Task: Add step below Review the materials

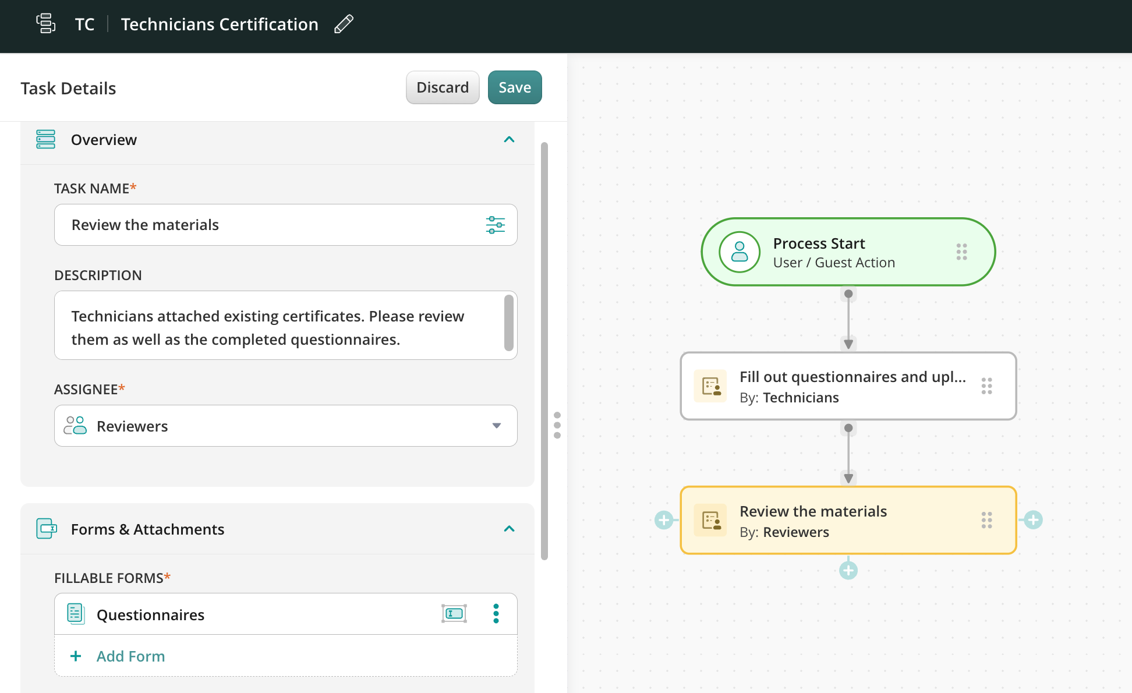Action: click(848, 570)
